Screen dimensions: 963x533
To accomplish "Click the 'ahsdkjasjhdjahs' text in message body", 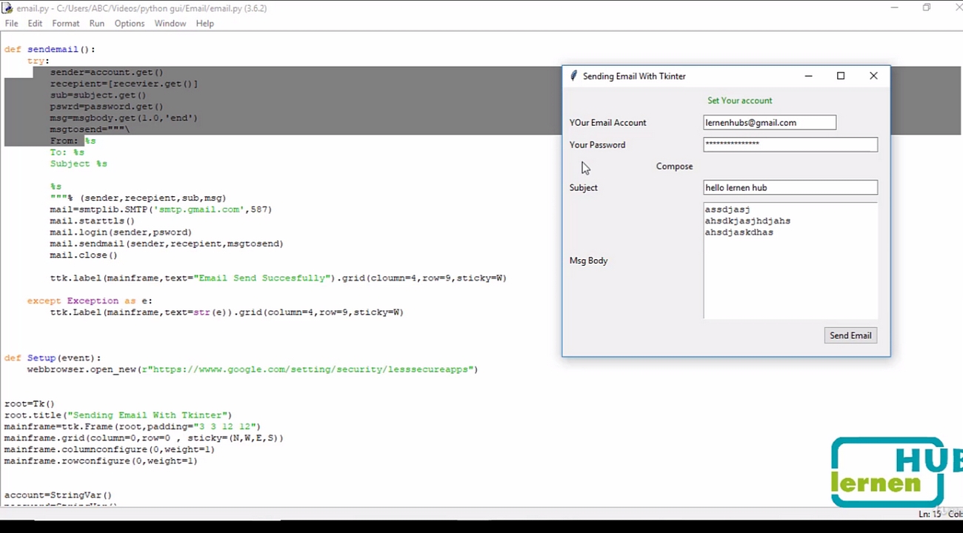I will pyautogui.click(x=747, y=221).
